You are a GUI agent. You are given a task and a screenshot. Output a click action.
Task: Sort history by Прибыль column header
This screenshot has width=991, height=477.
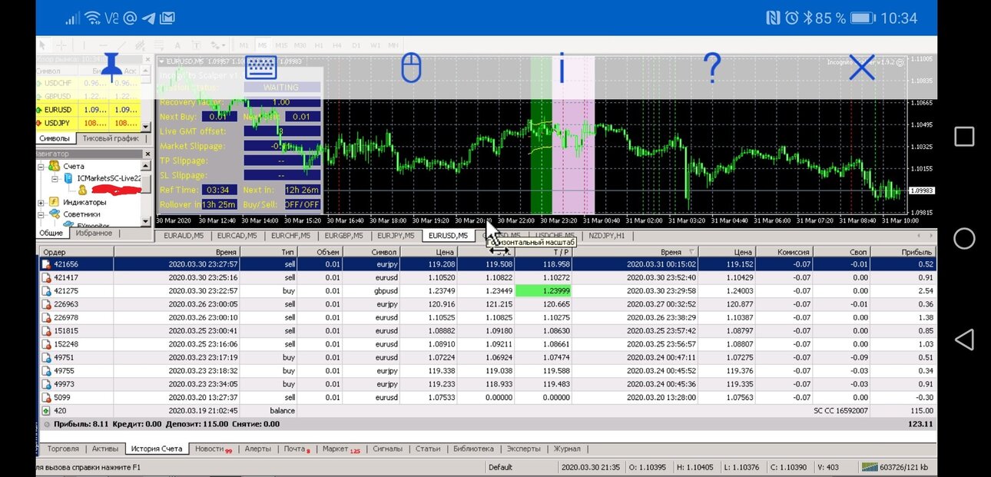[x=904, y=252]
